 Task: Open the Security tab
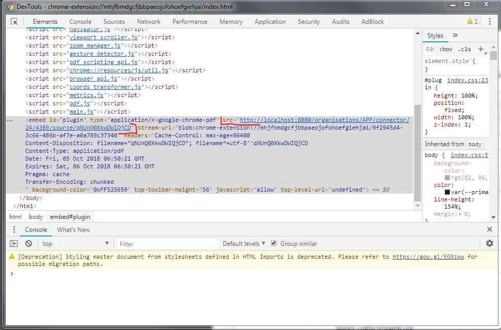[309, 21]
